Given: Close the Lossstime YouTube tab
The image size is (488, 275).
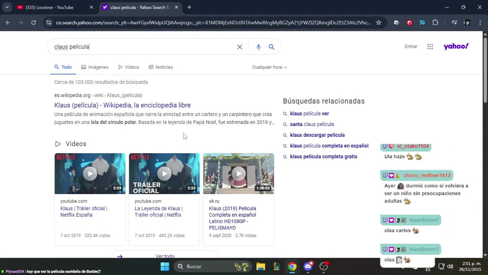Looking at the screenshot, I should coord(91,7).
